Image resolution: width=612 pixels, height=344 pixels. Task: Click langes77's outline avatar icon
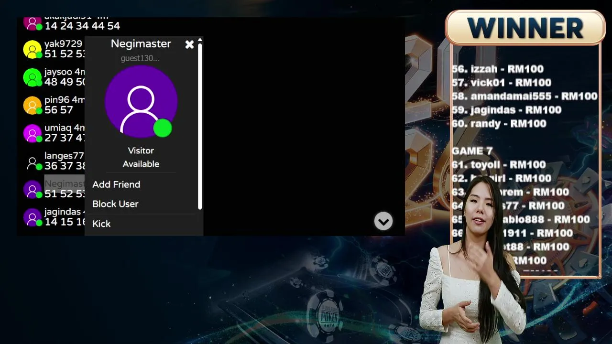point(33,164)
